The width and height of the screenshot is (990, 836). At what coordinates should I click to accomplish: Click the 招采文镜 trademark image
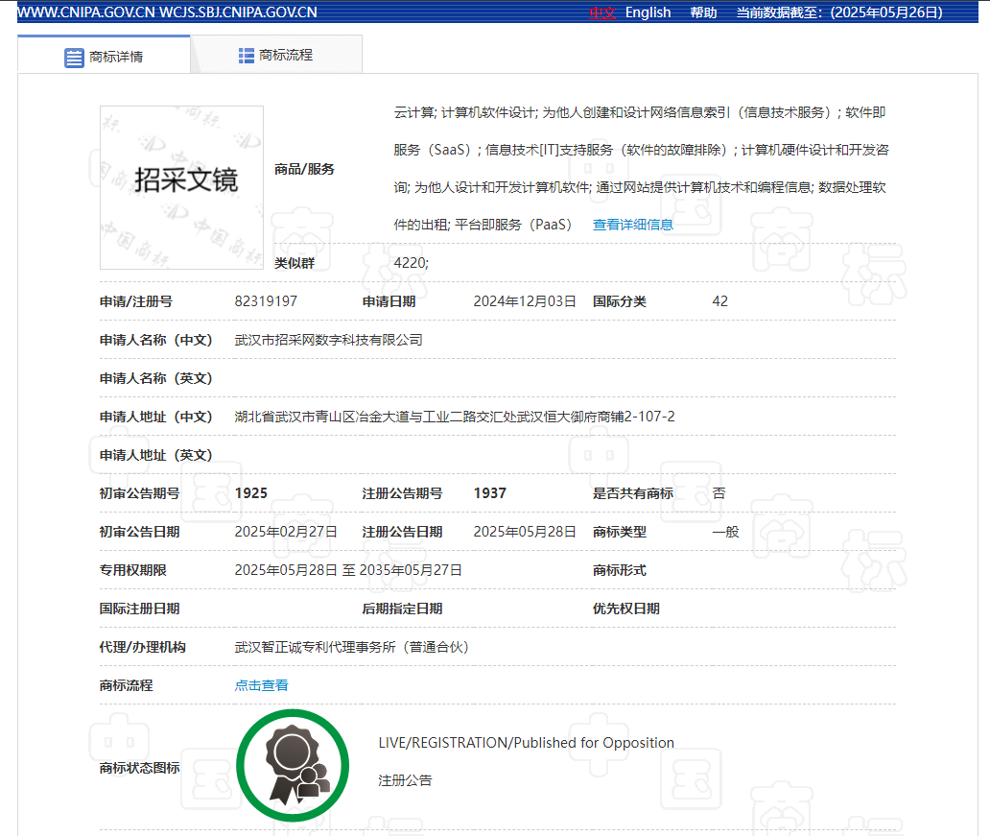point(182,188)
